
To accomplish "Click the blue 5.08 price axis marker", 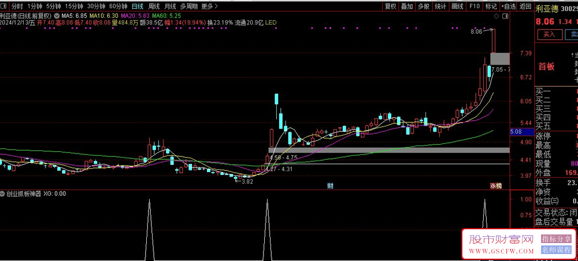I will click(521, 132).
